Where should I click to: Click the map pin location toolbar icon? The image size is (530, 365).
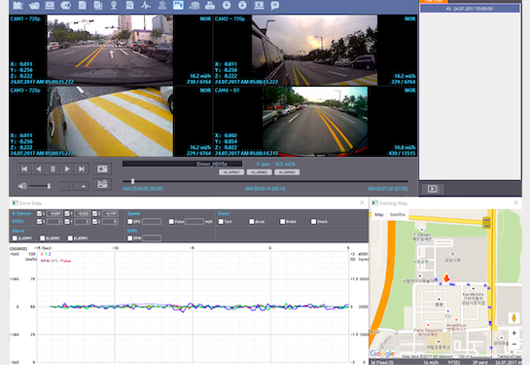pos(114,5)
